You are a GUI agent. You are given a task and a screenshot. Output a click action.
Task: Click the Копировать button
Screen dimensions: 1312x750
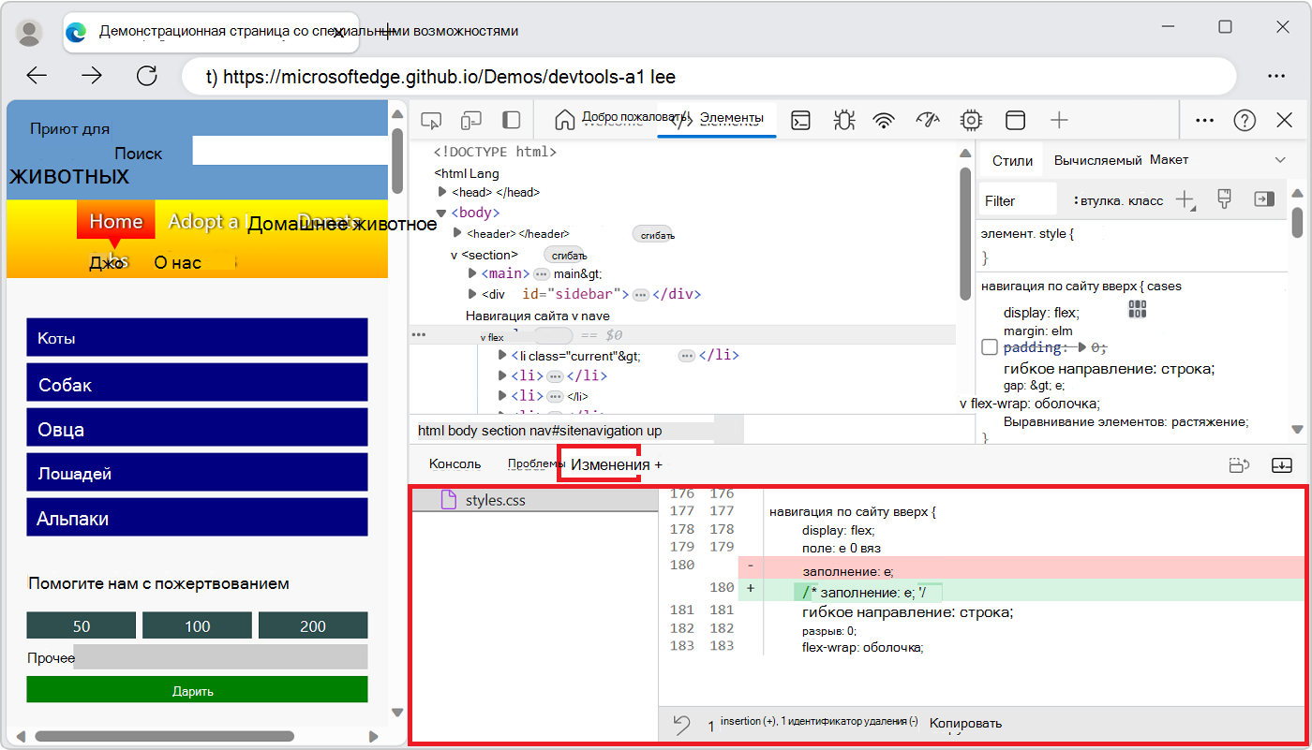pyautogui.click(x=965, y=723)
